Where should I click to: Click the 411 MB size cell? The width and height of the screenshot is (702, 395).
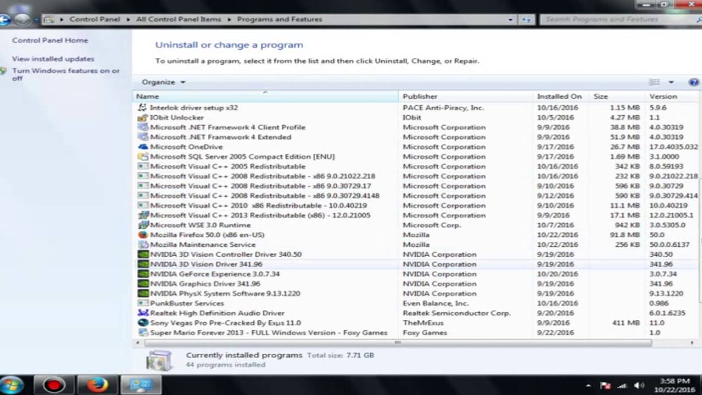click(626, 323)
